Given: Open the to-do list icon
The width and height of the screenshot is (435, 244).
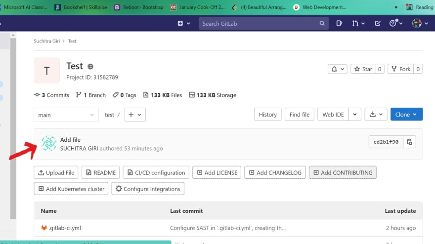Looking at the screenshot, I should 378,23.
